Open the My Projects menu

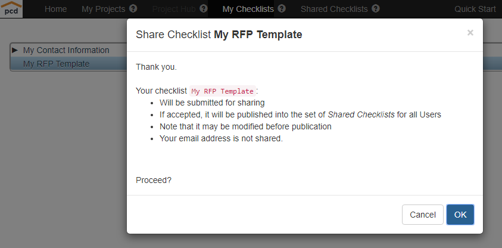(103, 9)
